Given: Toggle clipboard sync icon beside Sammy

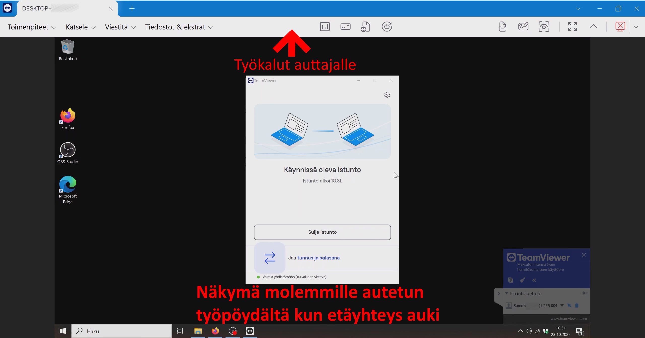Looking at the screenshot, I should point(577,306).
